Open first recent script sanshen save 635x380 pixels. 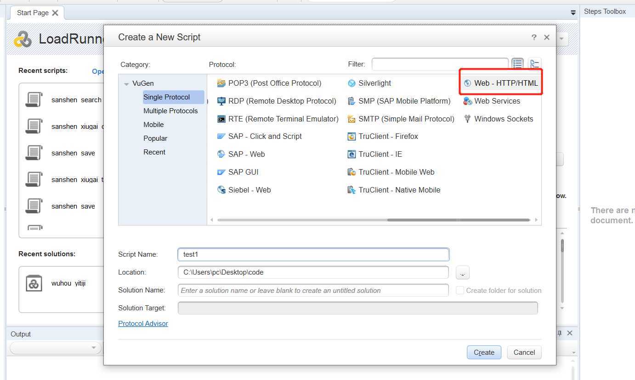tap(73, 153)
